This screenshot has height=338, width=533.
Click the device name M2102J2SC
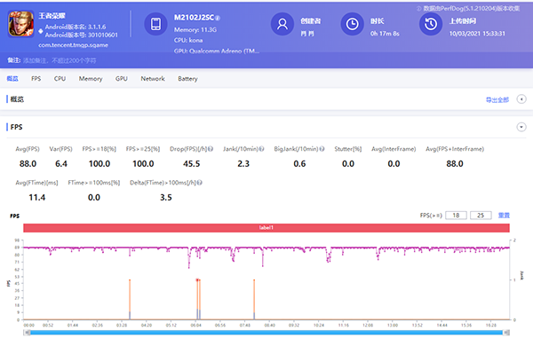click(194, 18)
